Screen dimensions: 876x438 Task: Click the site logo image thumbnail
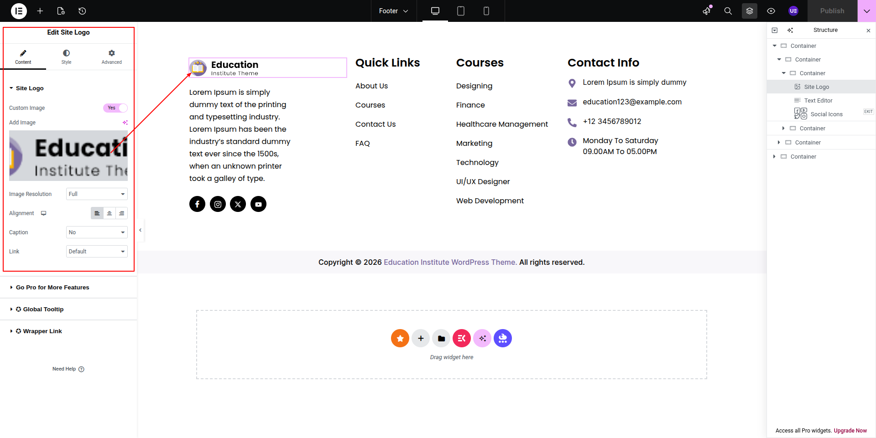68,156
